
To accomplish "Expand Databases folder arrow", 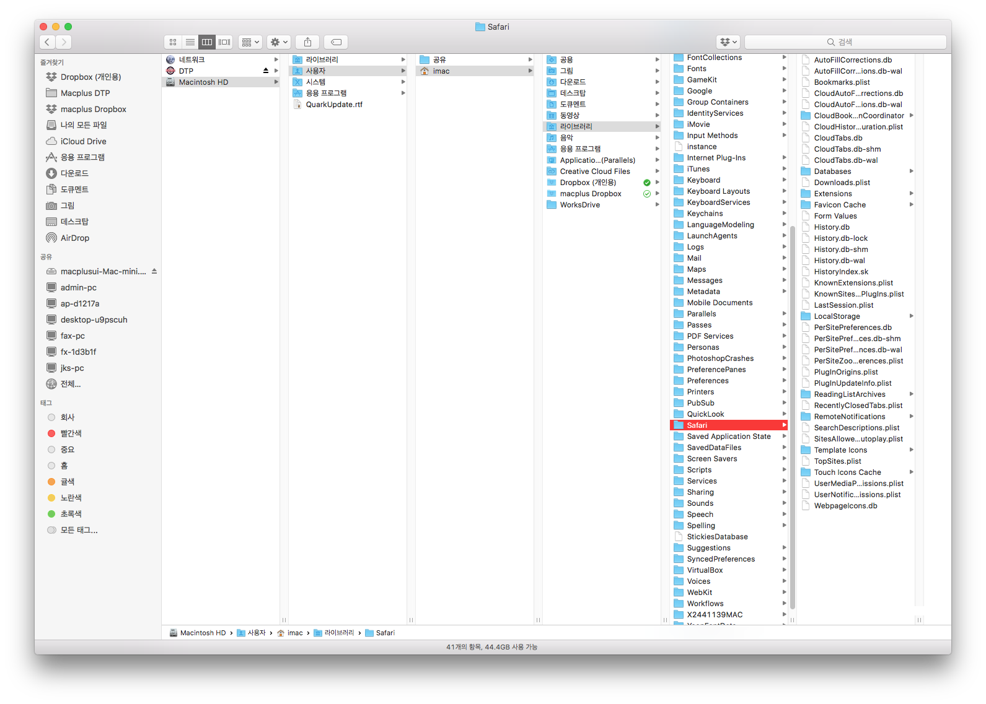I will pos(911,171).
